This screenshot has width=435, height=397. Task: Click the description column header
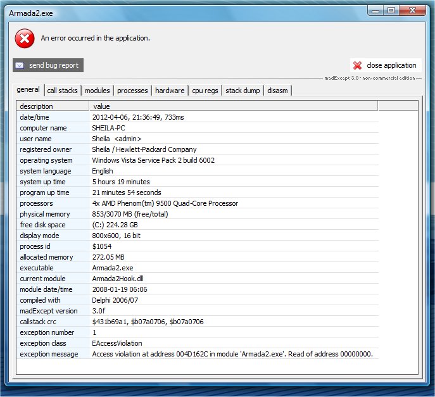coord(52,106)
